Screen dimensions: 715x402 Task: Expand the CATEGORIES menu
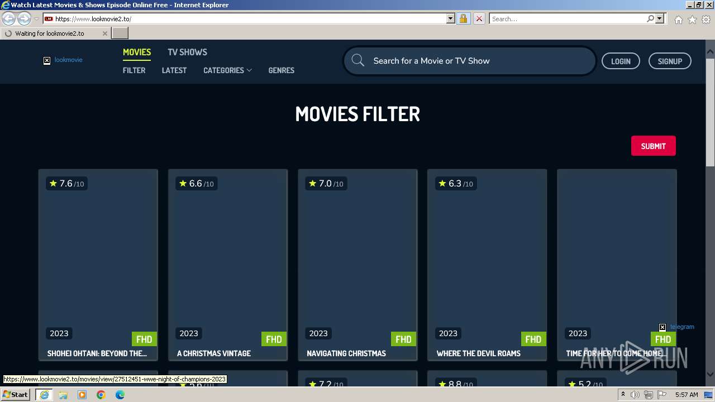[x=227, y=70]
